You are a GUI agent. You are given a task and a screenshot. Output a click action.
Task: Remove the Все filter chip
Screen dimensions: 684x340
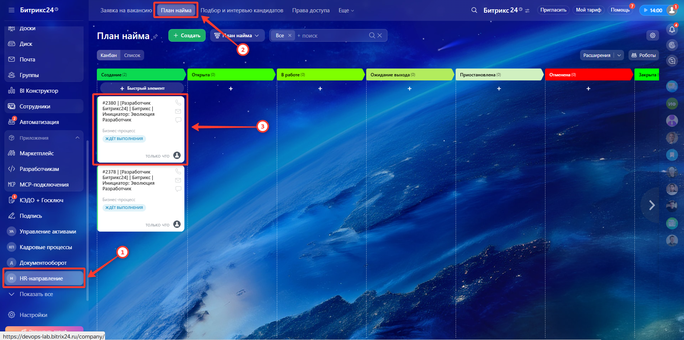(x=290, y=35)
